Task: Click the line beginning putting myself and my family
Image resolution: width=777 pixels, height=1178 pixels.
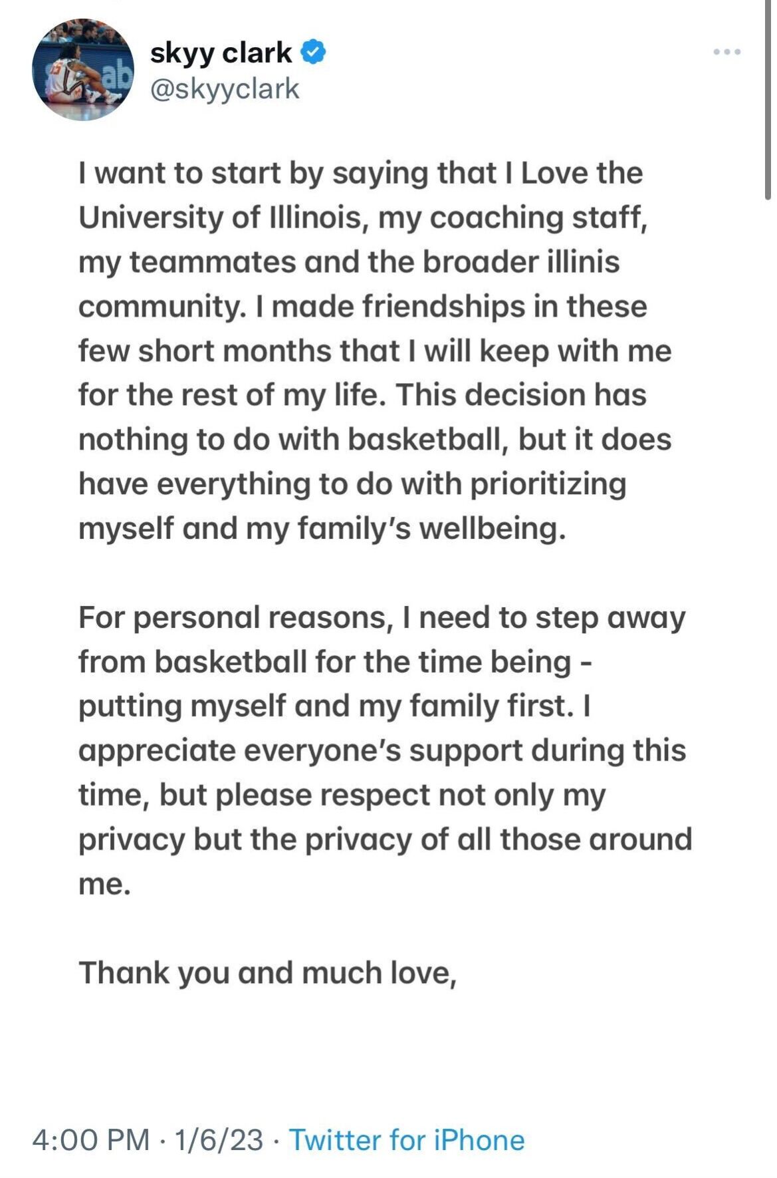Action: pyautogui.click(x=335, y=706)
